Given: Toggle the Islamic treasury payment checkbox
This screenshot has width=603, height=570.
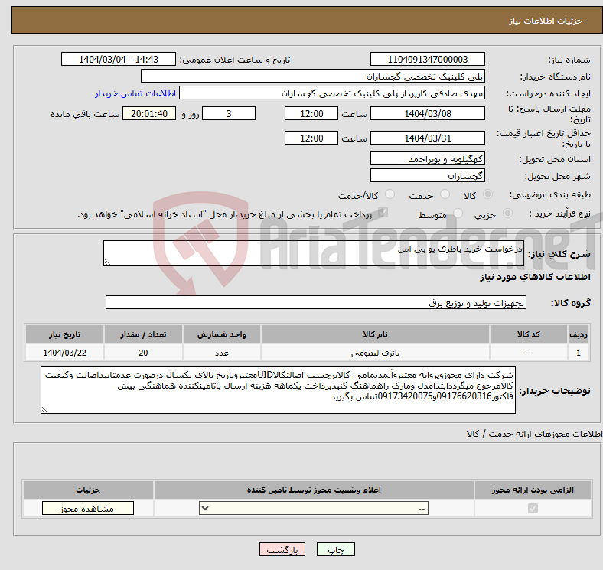Looking at the screenshot, I should (x=383, y=213).
